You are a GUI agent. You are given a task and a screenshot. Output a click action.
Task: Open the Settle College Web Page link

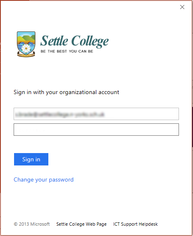tap(81, 224)
